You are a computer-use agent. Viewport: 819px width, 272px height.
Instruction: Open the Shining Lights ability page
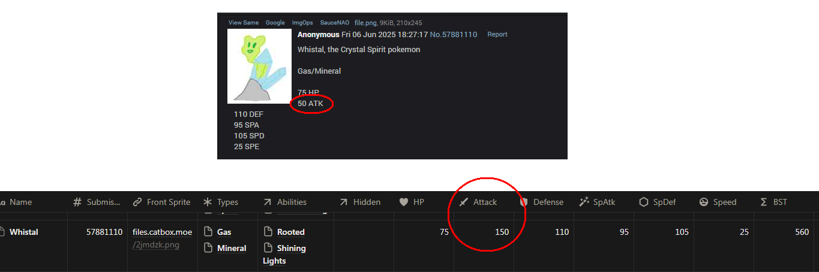point(284,254)
